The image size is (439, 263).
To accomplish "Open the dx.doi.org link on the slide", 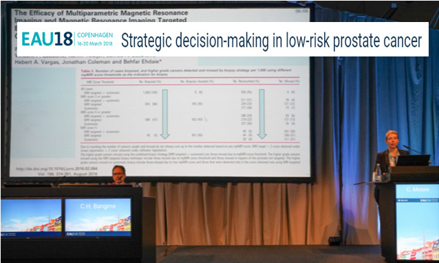I will (56, 169).
